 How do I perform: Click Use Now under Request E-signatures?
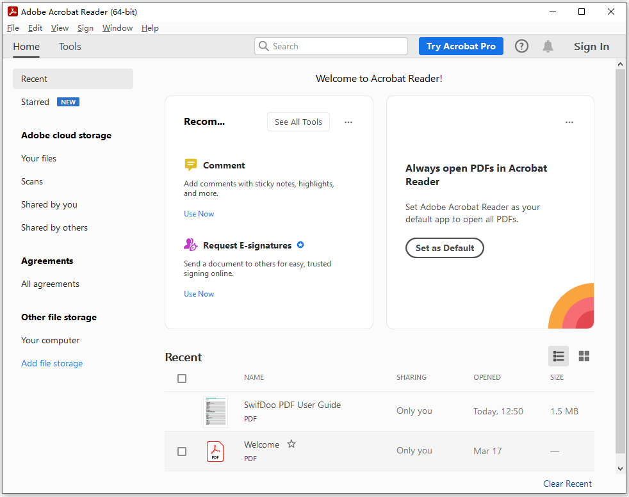click(x=199, y=293)
